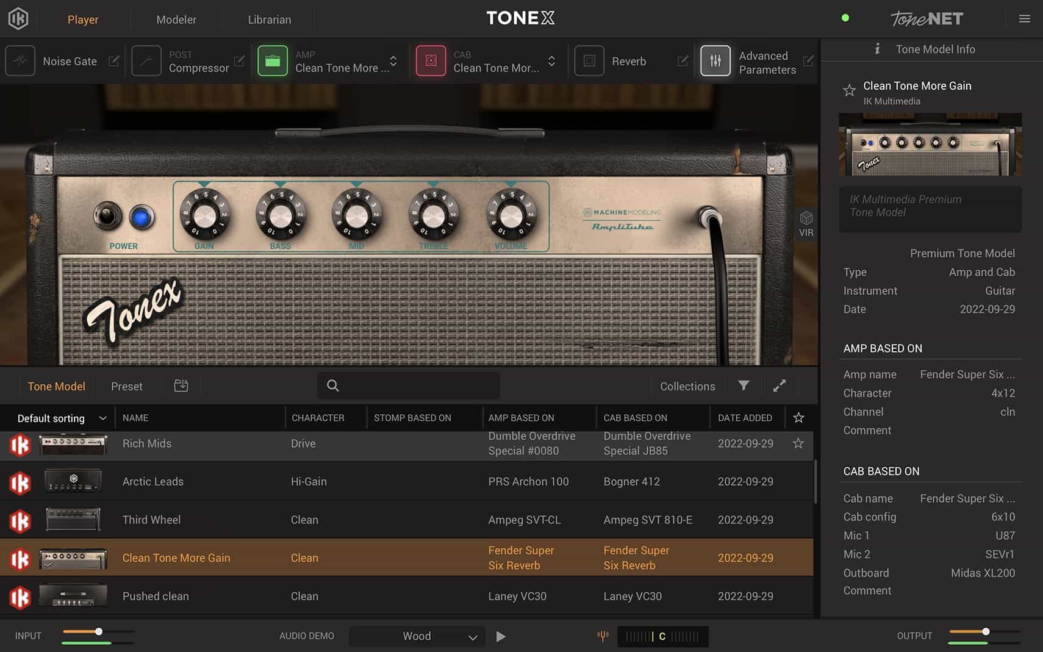Sort by CHARACTER column header
Screen dimensions: 1043x652
(318, 418)
